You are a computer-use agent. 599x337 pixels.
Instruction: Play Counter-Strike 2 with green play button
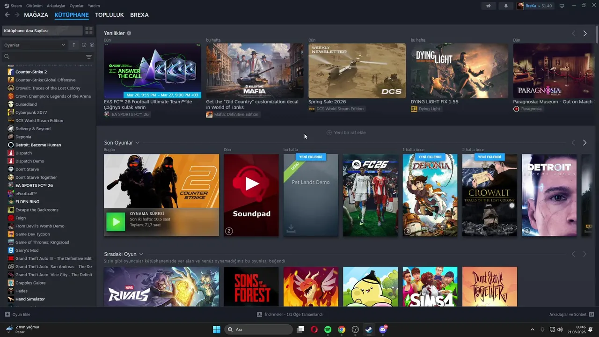coord(116,222)
